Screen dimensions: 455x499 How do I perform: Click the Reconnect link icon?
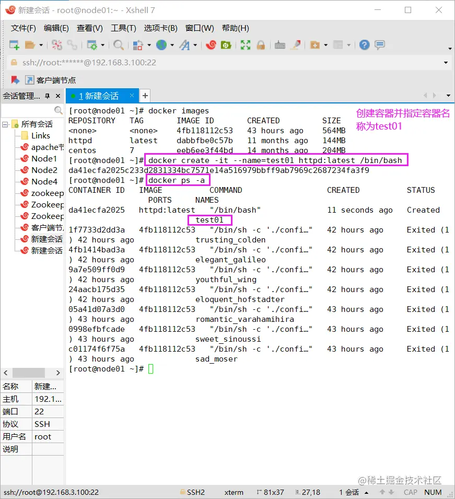pos(72,45)
